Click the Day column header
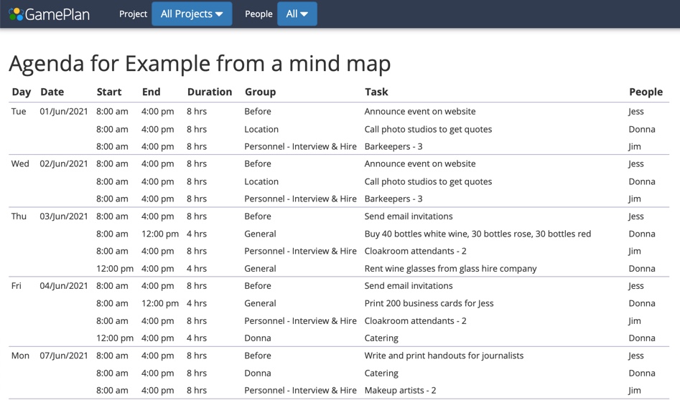 (x=22, y=92)
